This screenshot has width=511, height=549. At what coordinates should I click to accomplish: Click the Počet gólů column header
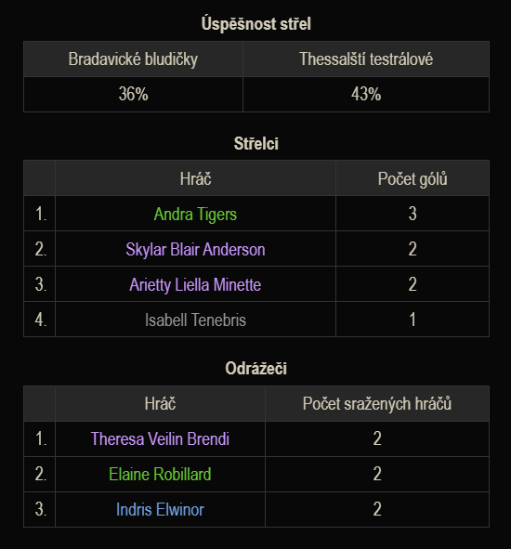tap(413, 178)
